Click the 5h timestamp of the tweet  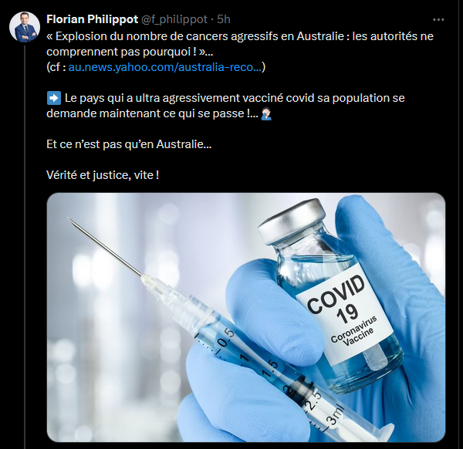point(224,19)
